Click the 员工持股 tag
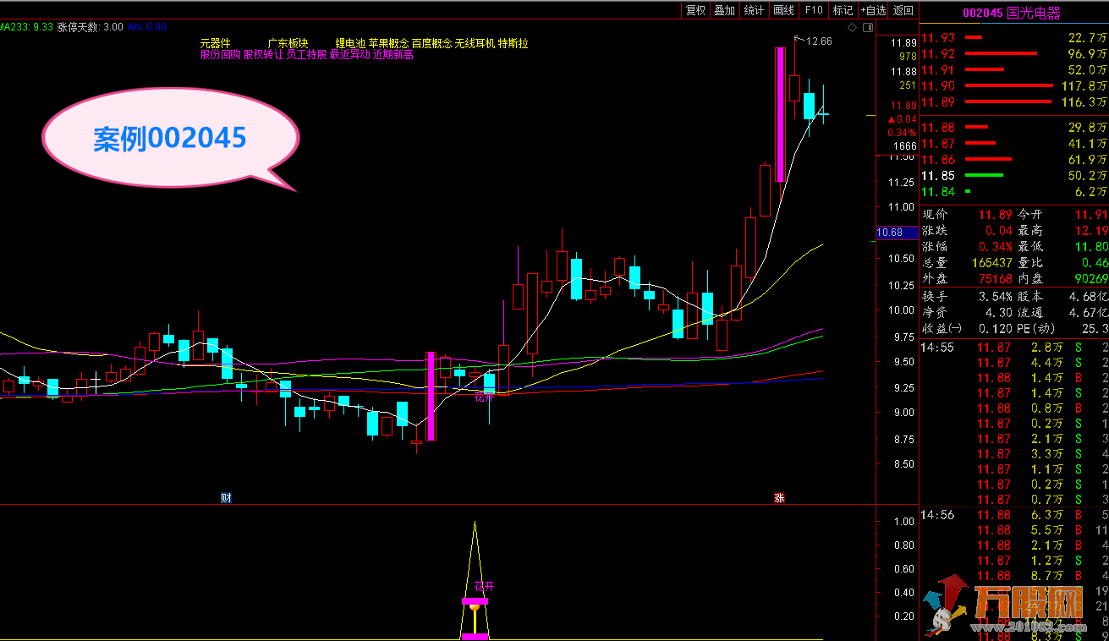The width and height of the screenshot is (1109, 641). point(306,55)
